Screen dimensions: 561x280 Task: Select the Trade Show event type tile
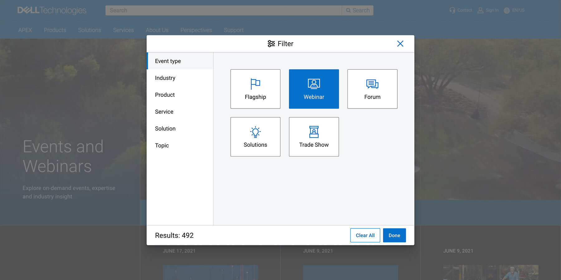[314, 137]
